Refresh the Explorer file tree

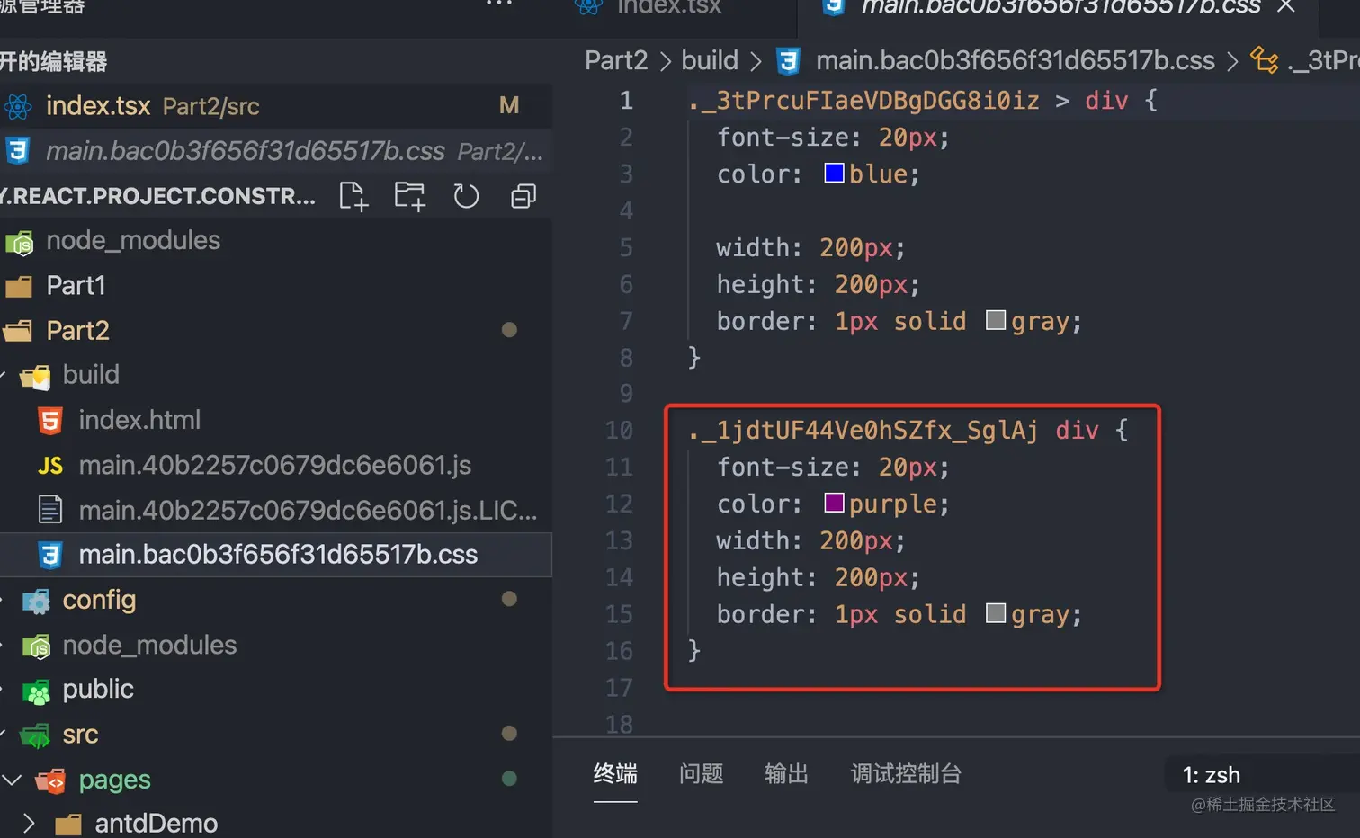[466, 195]
